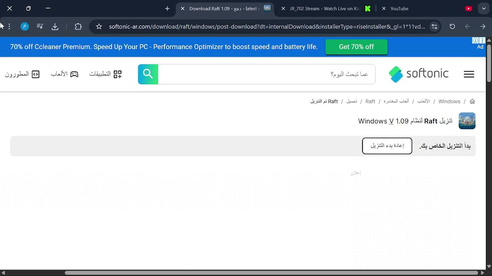Open the التطبيقات apps menu
The width and height of the screenshot is (492, 276).
(106, 74)
